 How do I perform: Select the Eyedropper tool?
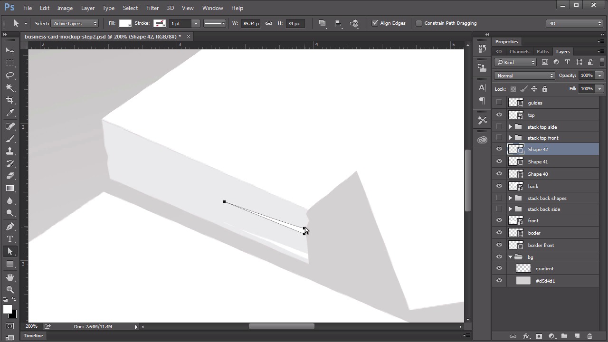10,113
